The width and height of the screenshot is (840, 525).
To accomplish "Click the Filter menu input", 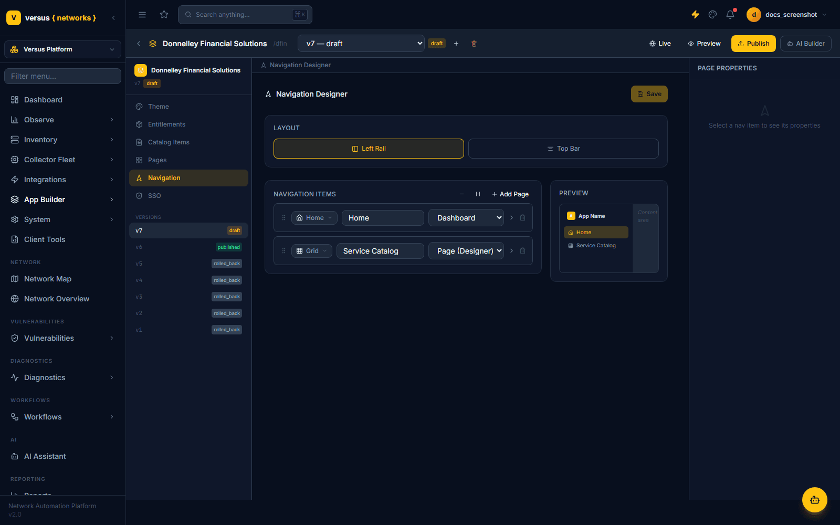I will pos(62,76).
